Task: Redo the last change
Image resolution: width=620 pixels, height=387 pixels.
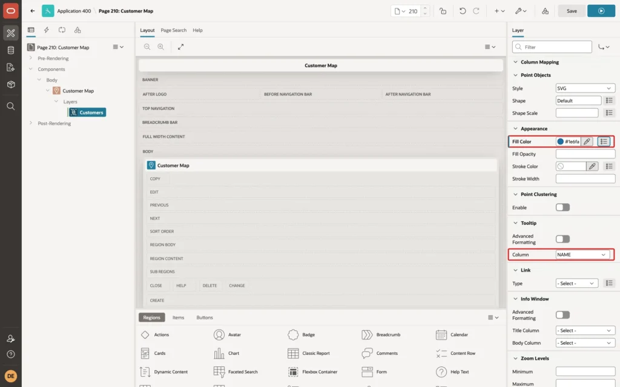Action: click(476, 11)
